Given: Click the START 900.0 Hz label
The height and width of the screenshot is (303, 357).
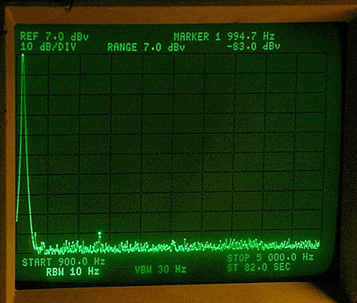Looking at the screenshot, I should 64,262.
